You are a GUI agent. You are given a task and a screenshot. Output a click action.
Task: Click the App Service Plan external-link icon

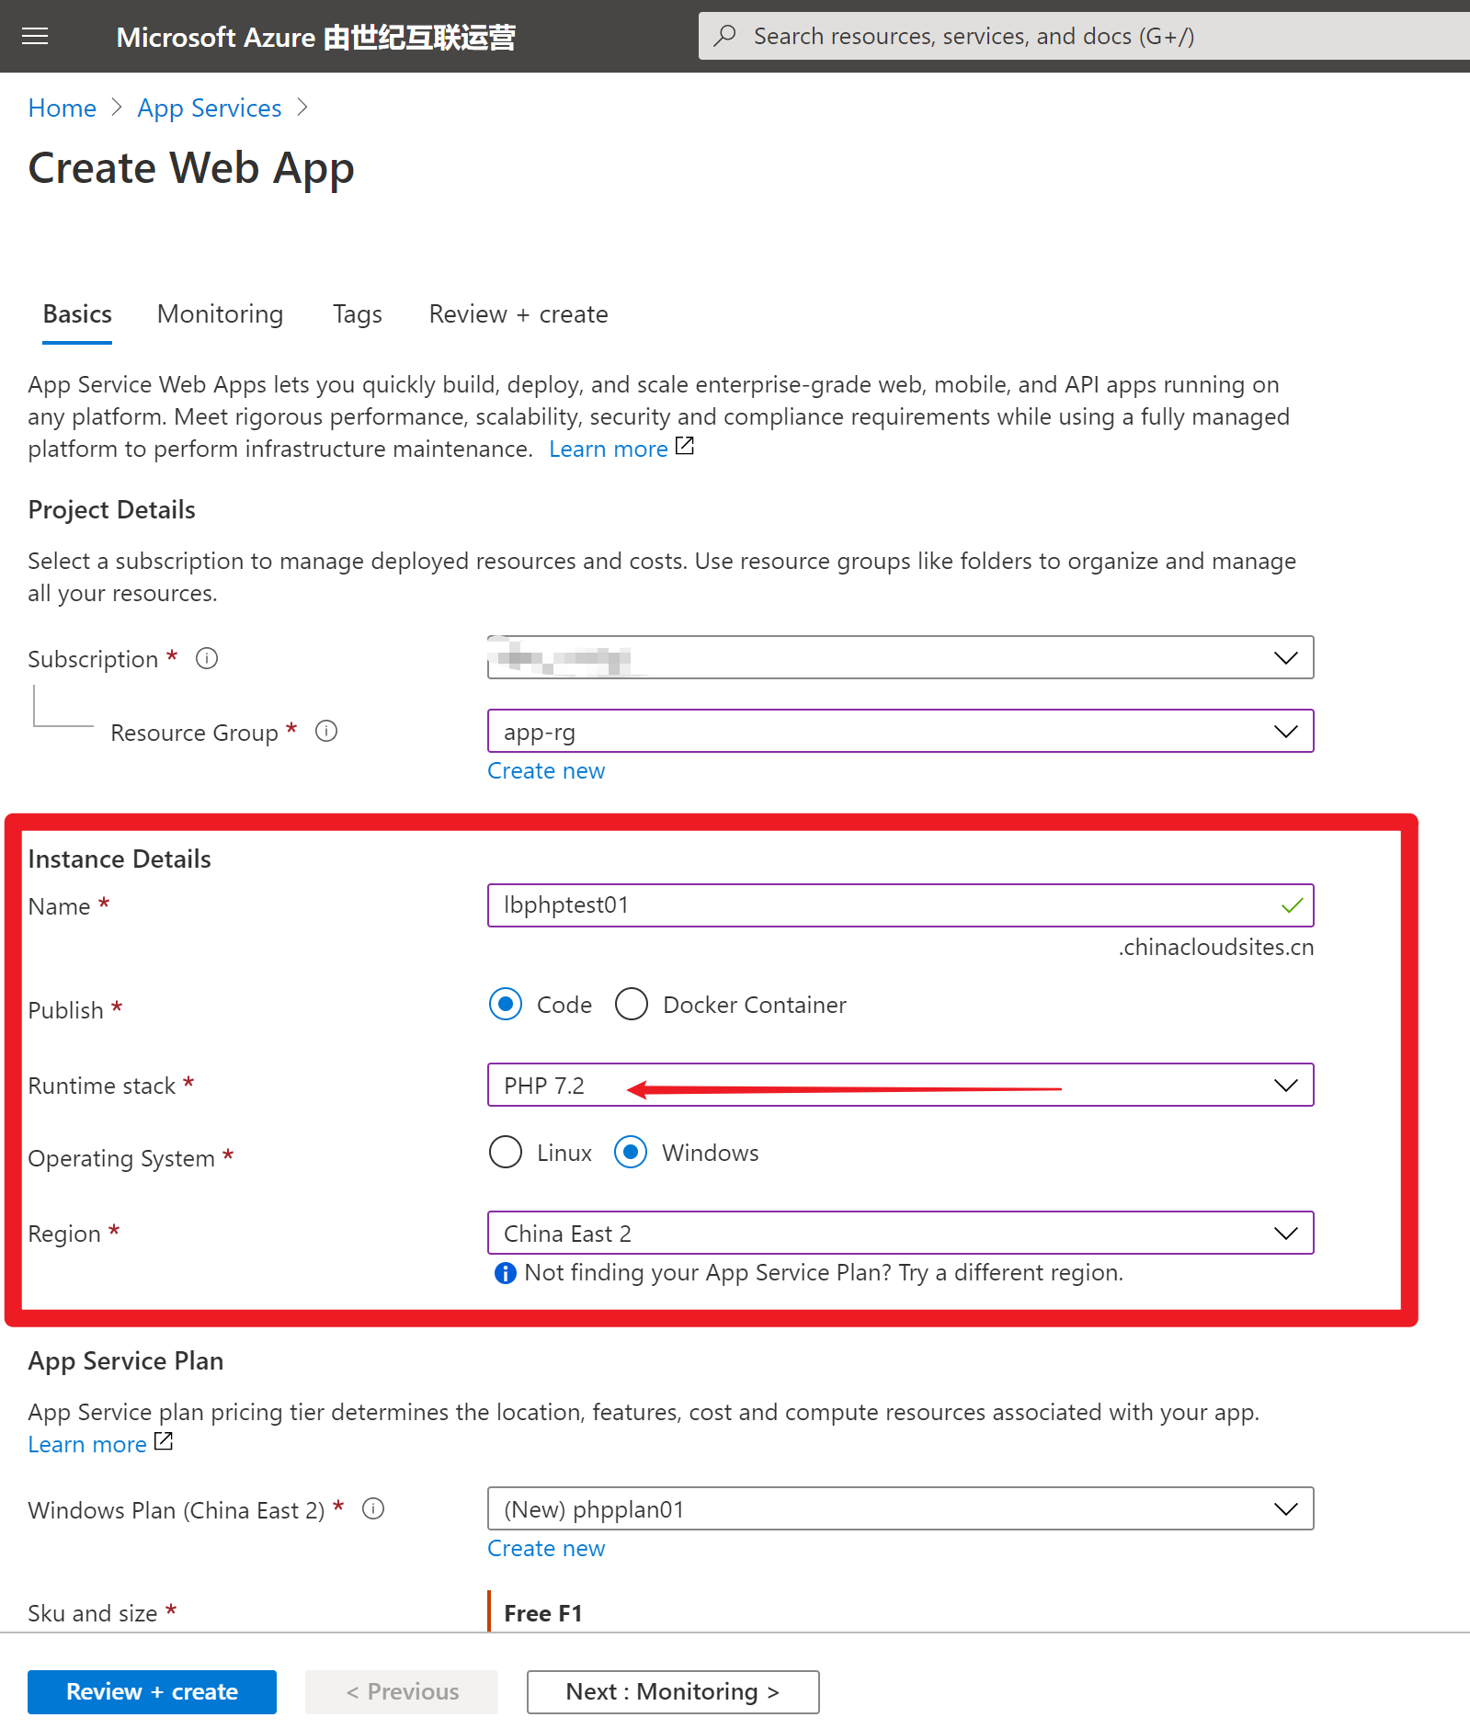[x=164, y=1441]
